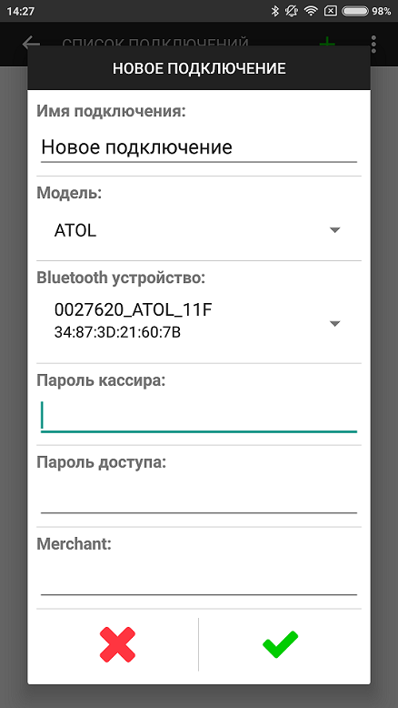The image size is (398, 708).
Task: Tap the 14:27 clock in status bar
Action: [x=21, y=11]
